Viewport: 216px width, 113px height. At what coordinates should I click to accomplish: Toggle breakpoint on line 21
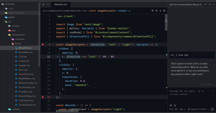pos(43,97)
